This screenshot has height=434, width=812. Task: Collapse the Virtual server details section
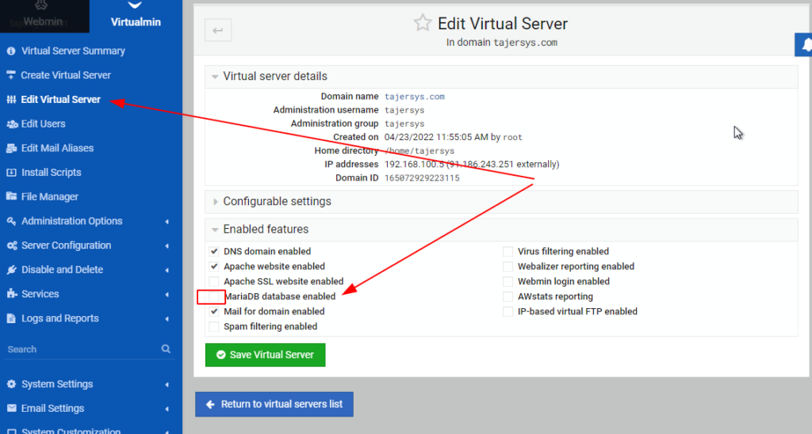point(501,77)
